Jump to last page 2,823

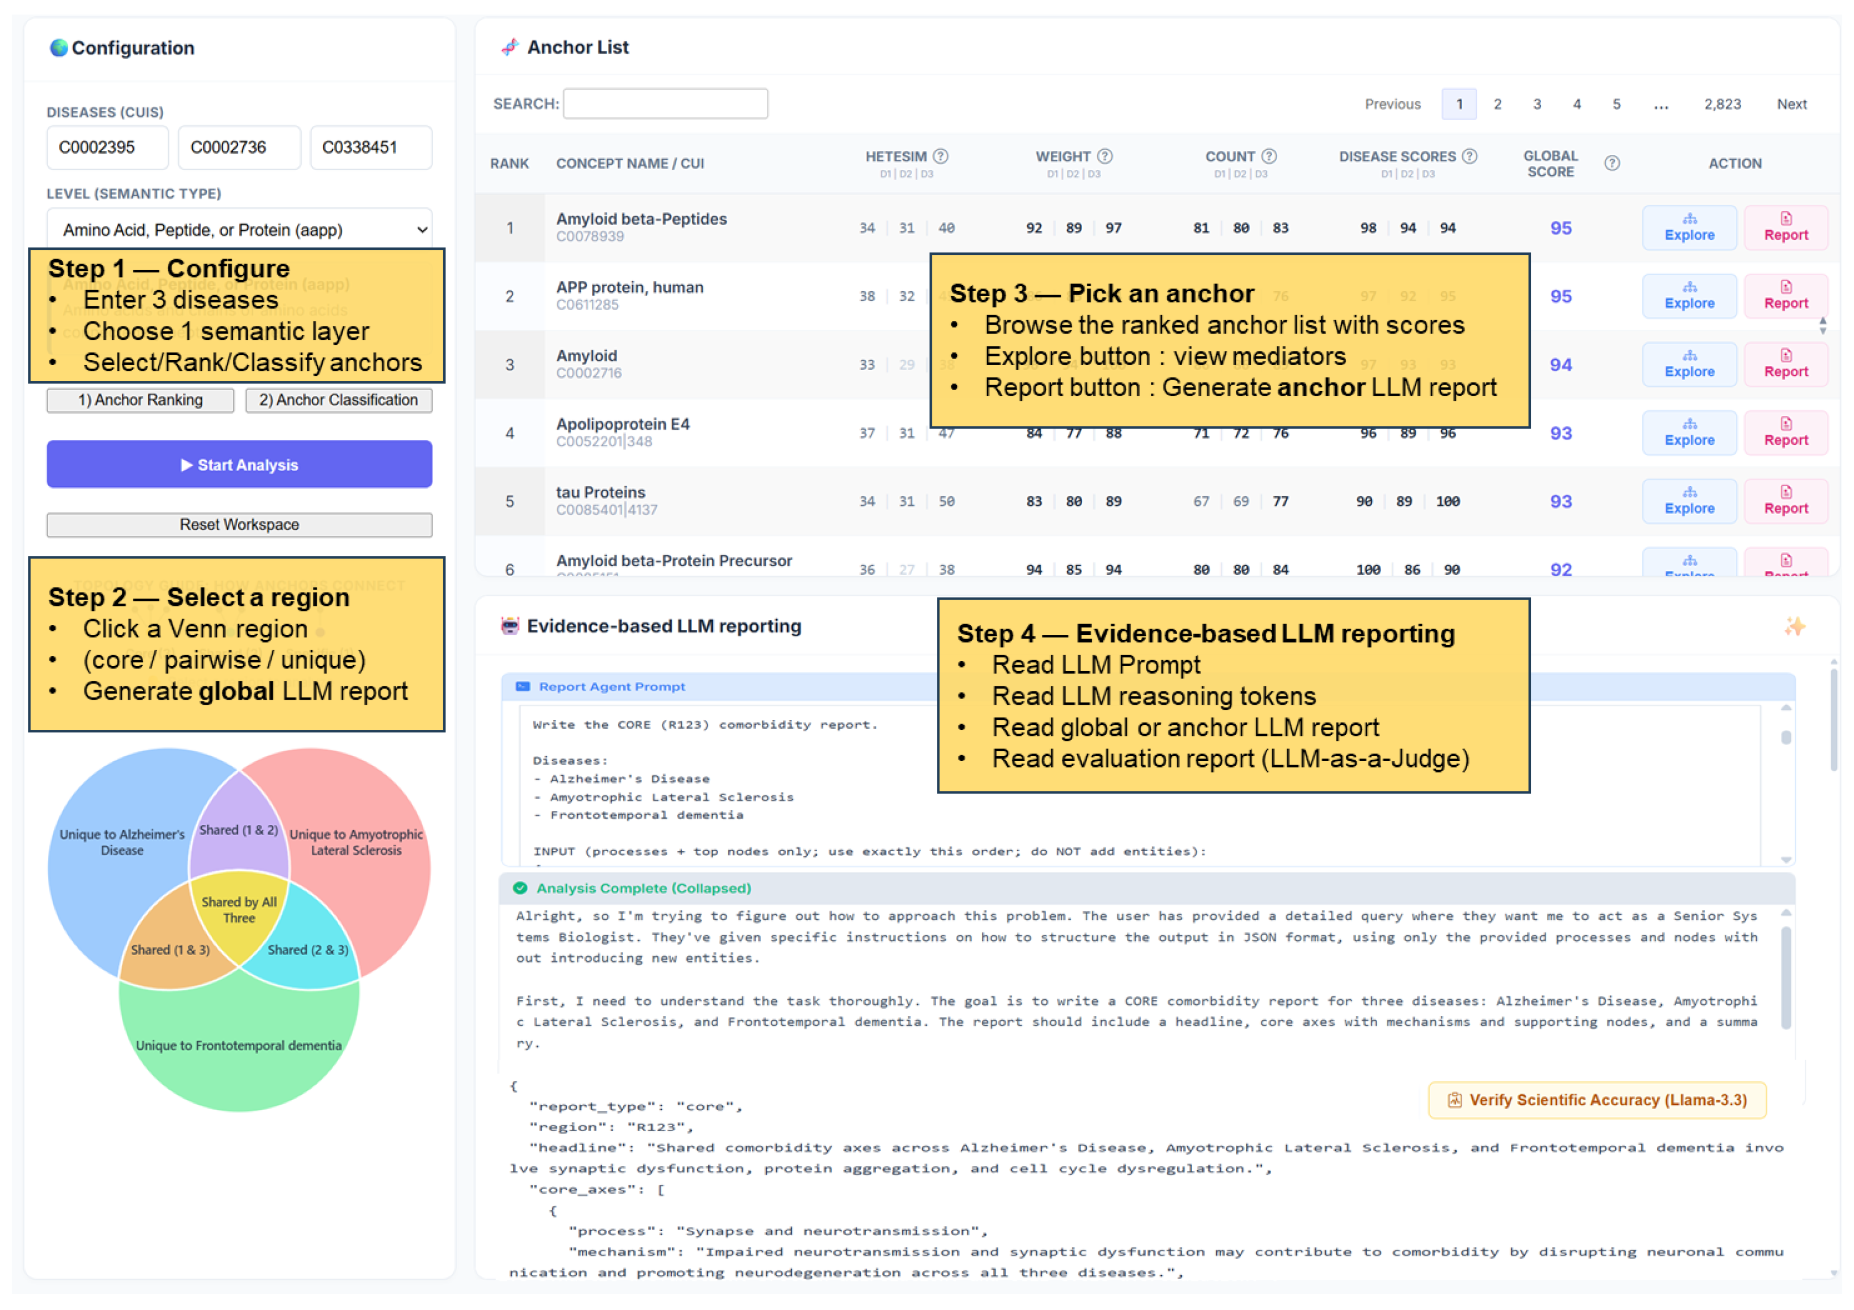tap(1723, 104)
